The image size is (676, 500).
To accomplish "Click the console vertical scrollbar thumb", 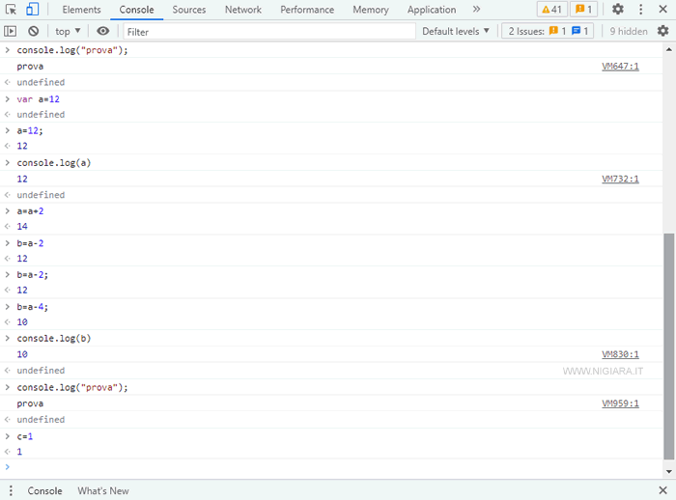I will [669, 347].
